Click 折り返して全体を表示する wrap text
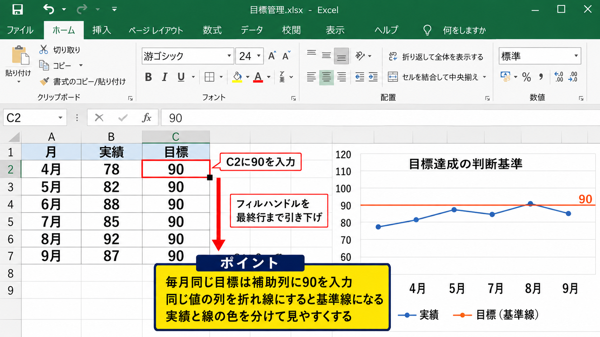 [x=436, y=57]
